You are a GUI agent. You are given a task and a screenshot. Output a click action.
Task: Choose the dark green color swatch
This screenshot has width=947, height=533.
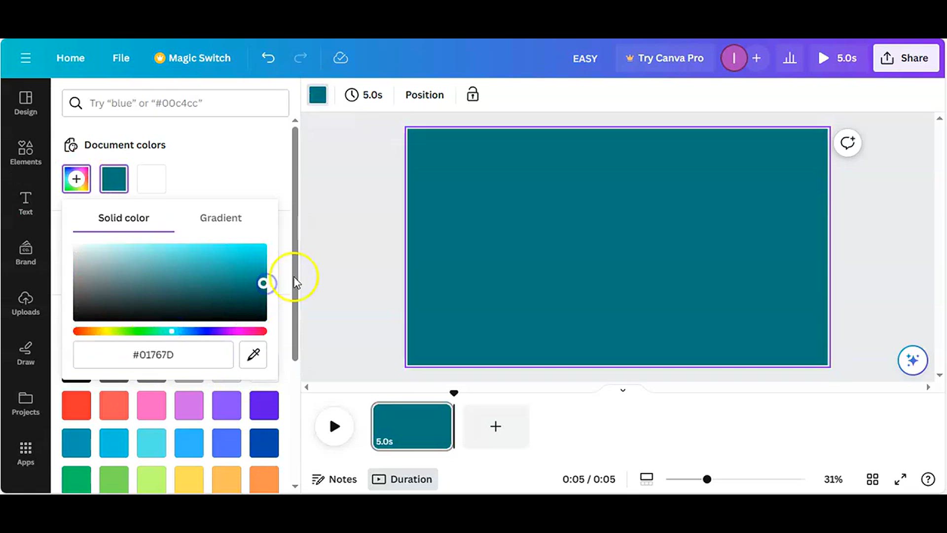click(76, 479)
